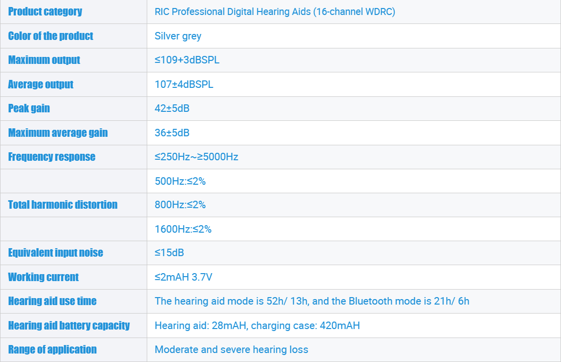The width and height of the screenshot is (561, 362).
Task: Click the Maximum output label
Action: pos(44,60)
